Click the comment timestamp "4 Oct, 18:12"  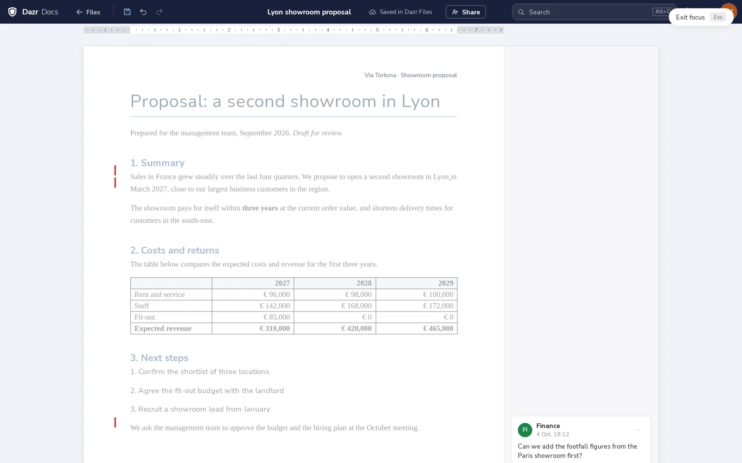coord(552,434)
